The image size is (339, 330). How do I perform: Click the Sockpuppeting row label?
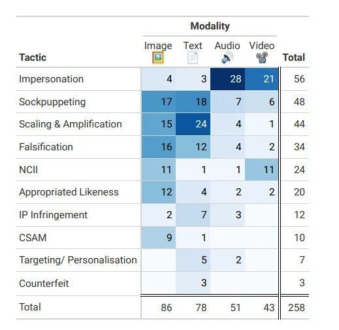[52, 102]
